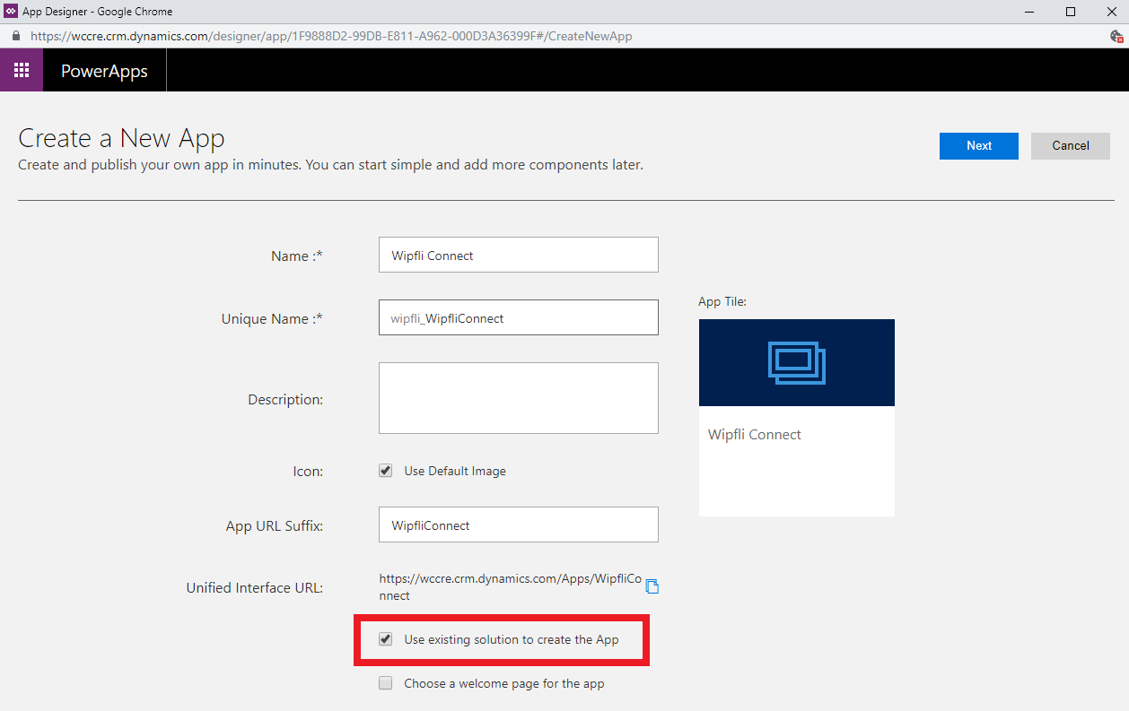
Task: Open the app launcher waffle menu
Action: (22, 70)
